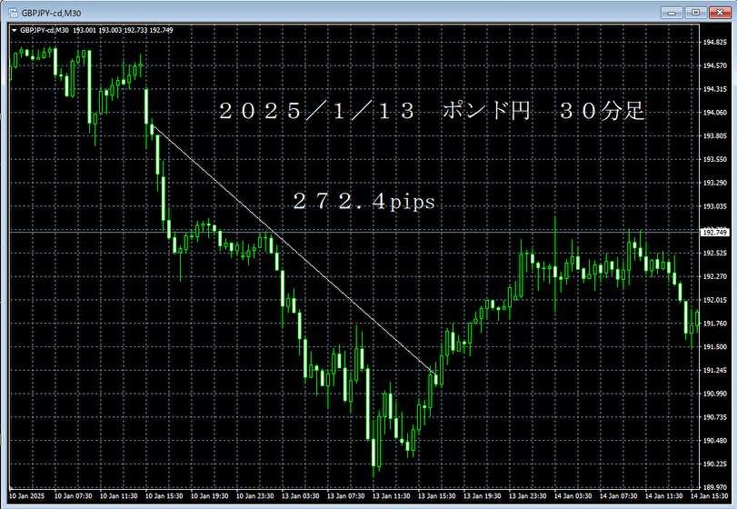Select the 272.4pips text label
This screenshot has height=509, width=737.
point(364,202)
